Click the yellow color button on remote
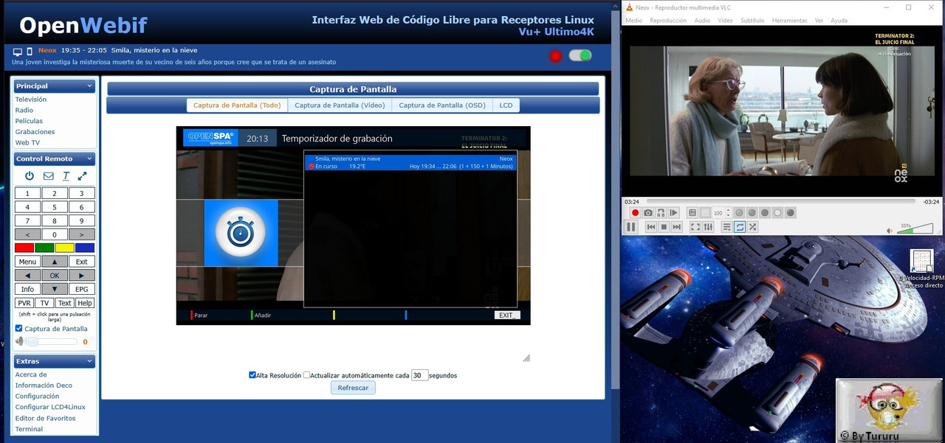Screen dimensions: 945x443 65,248
